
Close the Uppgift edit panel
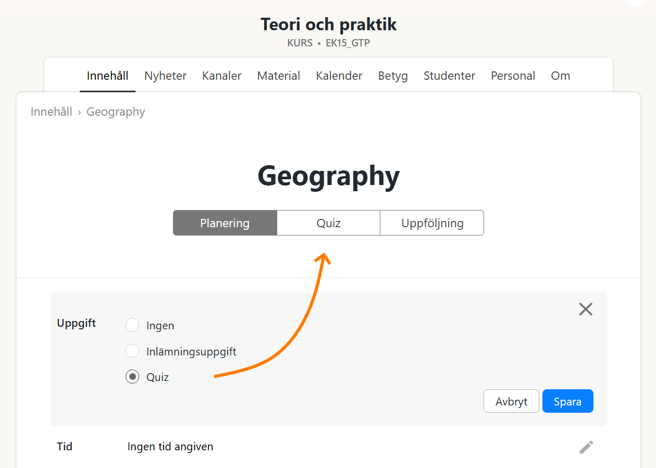(586, 309)
